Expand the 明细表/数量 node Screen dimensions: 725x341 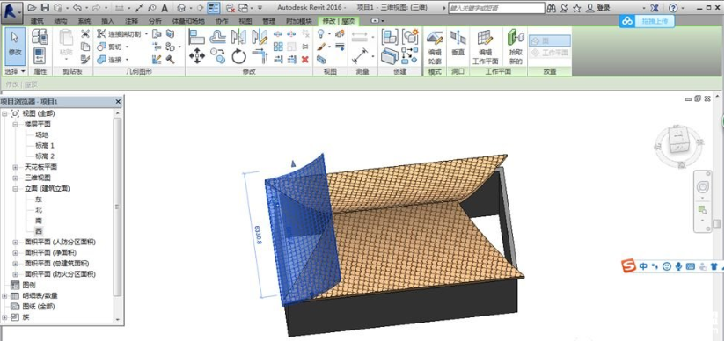click(4, 295)
